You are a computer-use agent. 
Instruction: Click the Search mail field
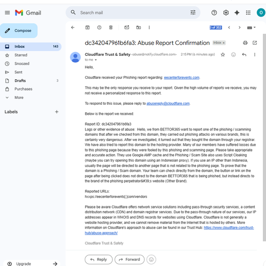pos(133,13)
